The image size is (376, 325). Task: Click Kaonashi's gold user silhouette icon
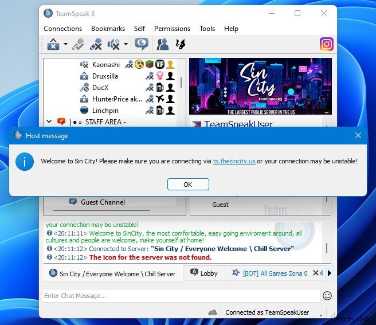(x=170, y=64)
